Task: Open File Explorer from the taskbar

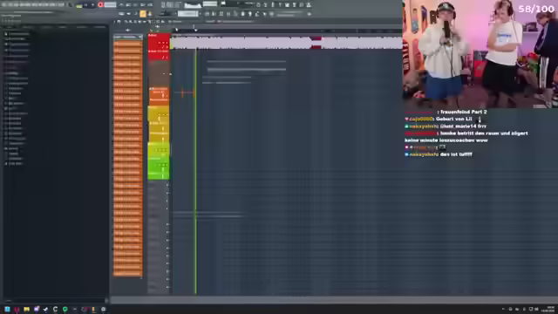Action: pyautogui.click(x=26, y=310)
